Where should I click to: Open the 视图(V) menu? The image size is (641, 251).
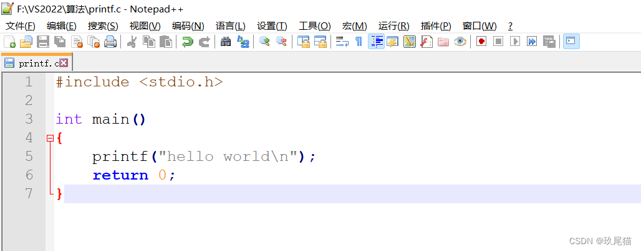tap(145, 26)
